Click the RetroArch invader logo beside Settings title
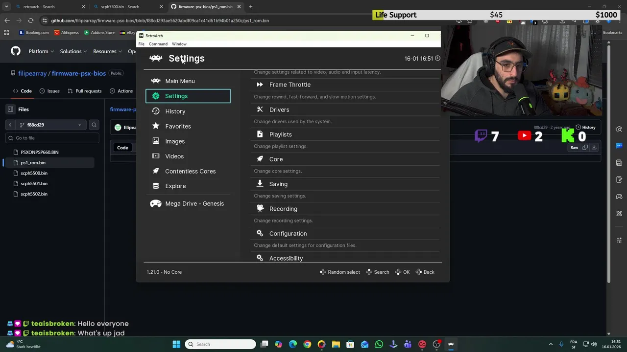The width and height of the screenshot is (627, 352). 156,58
